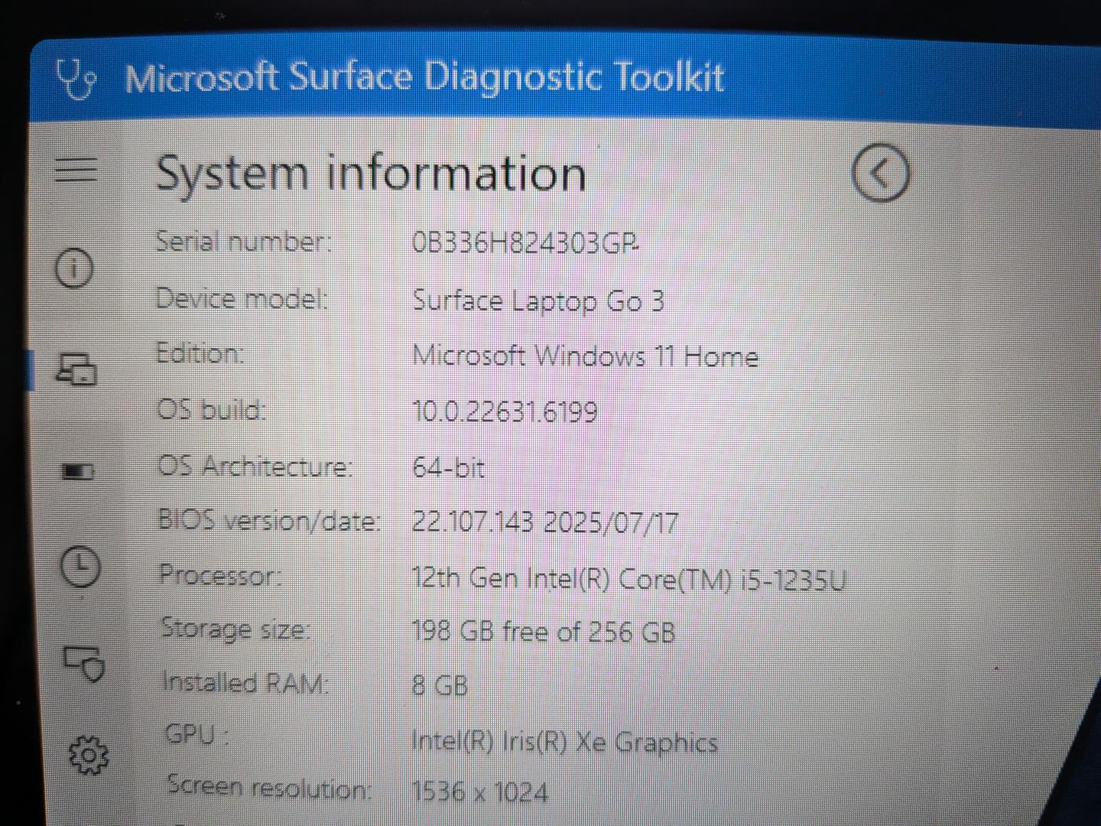Screen dimensions: 1101x826
Task: Click the 1536 x 1024 screen resolution value
Action: point(480,791)
